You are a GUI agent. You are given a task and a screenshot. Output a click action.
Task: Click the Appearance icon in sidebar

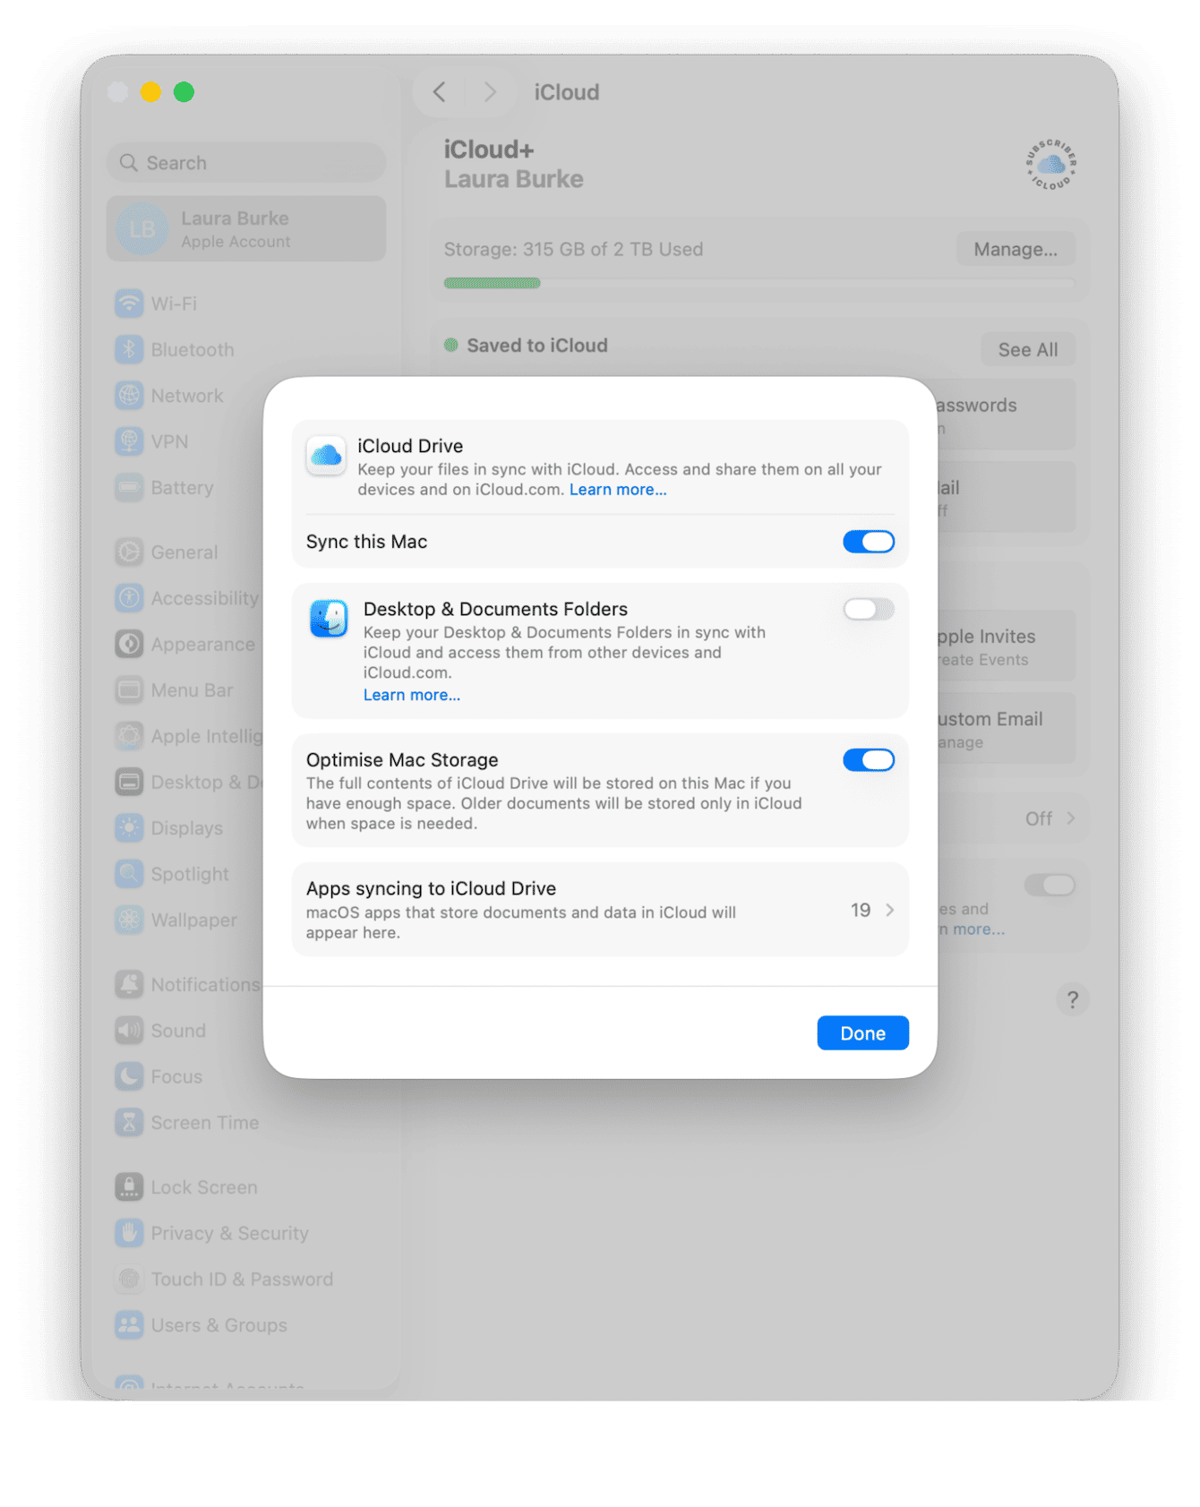(129, 645)
